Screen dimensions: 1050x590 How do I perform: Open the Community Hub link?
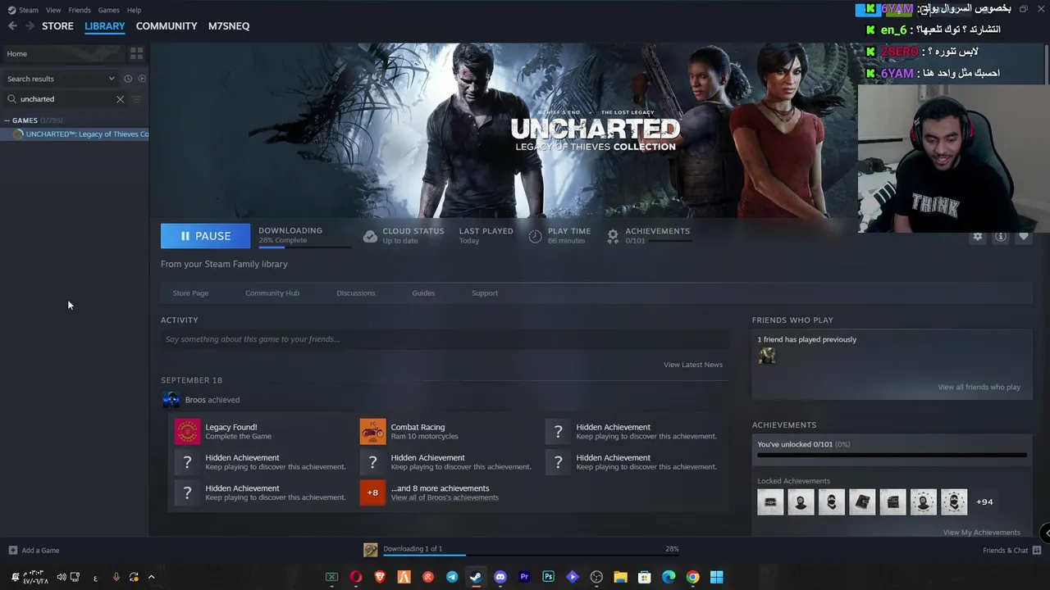click(272, 293)
